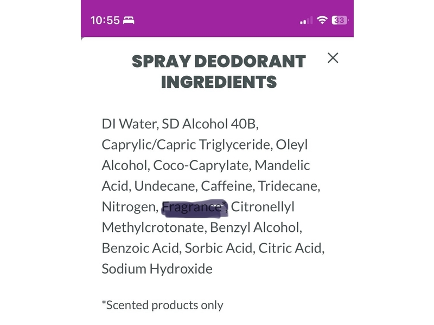Tap the Nitrogen ingredient text
434x325 pixels.
(130, 207)
